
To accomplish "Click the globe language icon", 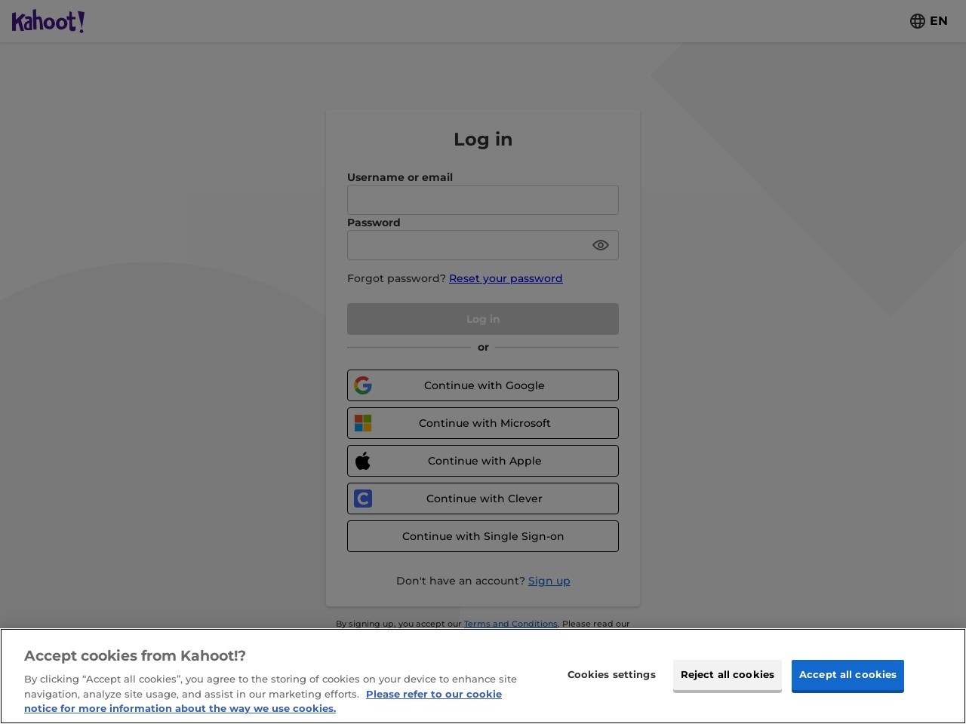I will 918,21.
